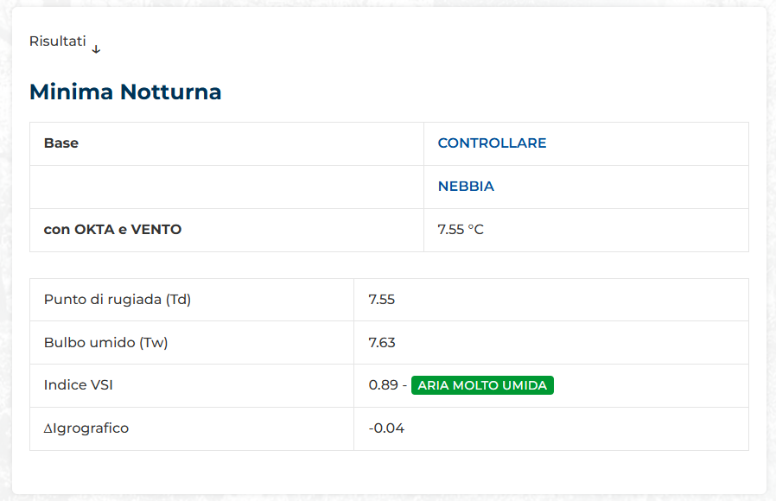Select the ΔIgrografico label
776x501 pixels.
(86, 428)
